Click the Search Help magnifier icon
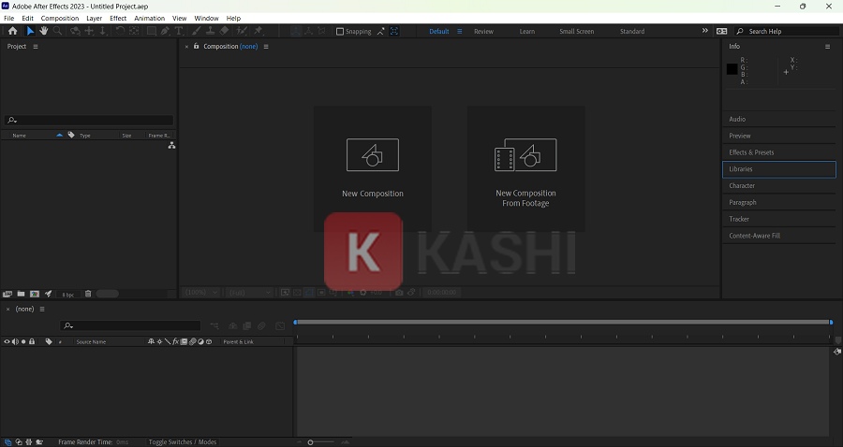843x447 pixels. click(740, 31)
